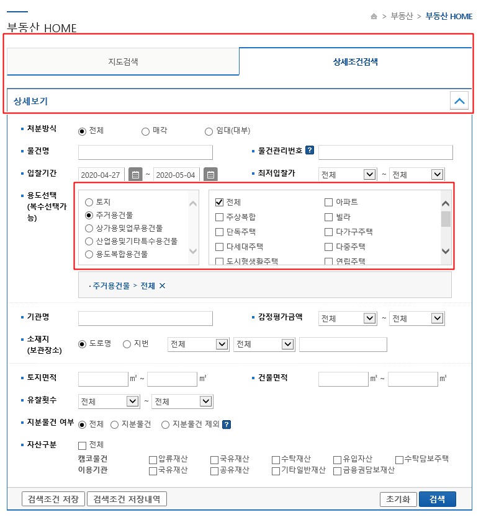The image size is (481, 523).
Task: Click help icon next to 물건관리번호
Action: [x=310, y=150]
